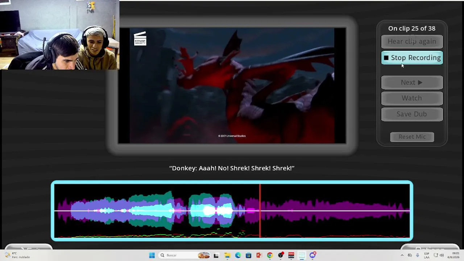Click the Reset Mic button
This screenshot has height=261, width=464.
pos(412,137)
